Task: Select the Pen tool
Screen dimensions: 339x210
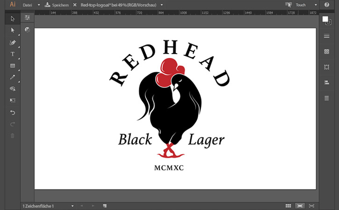Action: (13, 42)
